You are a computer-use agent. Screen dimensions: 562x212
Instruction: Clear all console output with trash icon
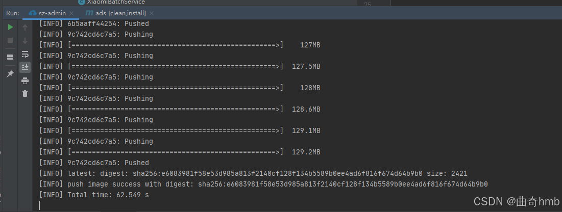(25, 93)
